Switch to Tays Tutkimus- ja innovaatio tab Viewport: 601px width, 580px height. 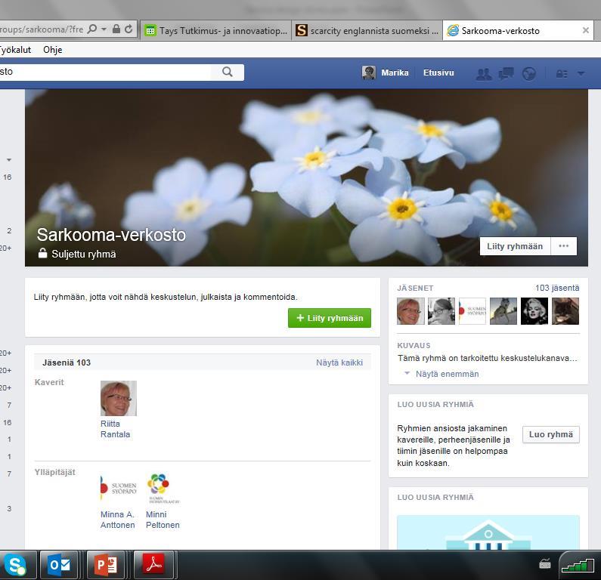pos(216,31)
